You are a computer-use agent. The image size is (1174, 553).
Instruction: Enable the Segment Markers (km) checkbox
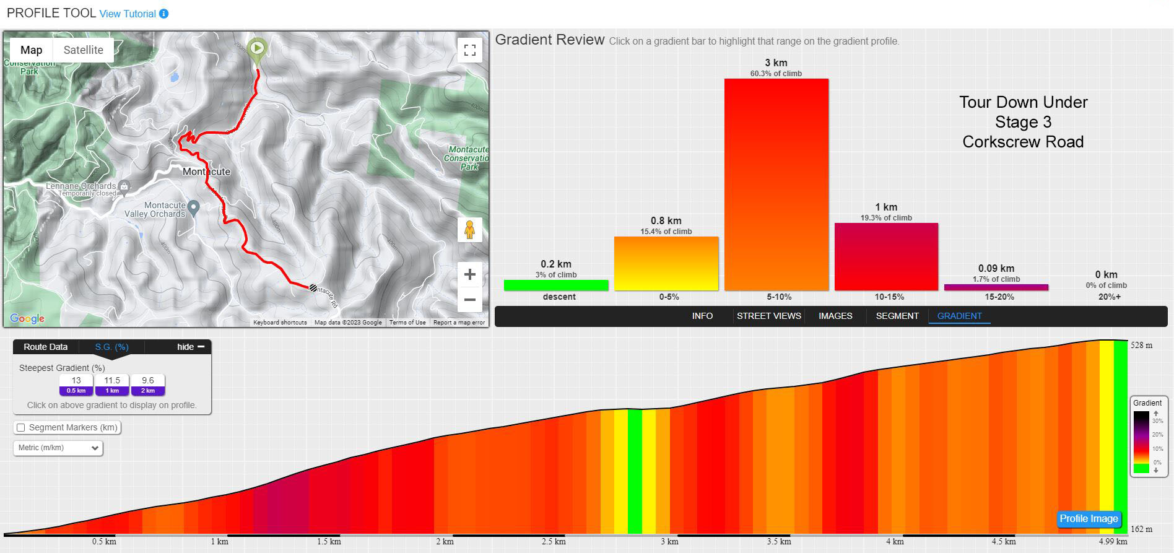point(21,427)
